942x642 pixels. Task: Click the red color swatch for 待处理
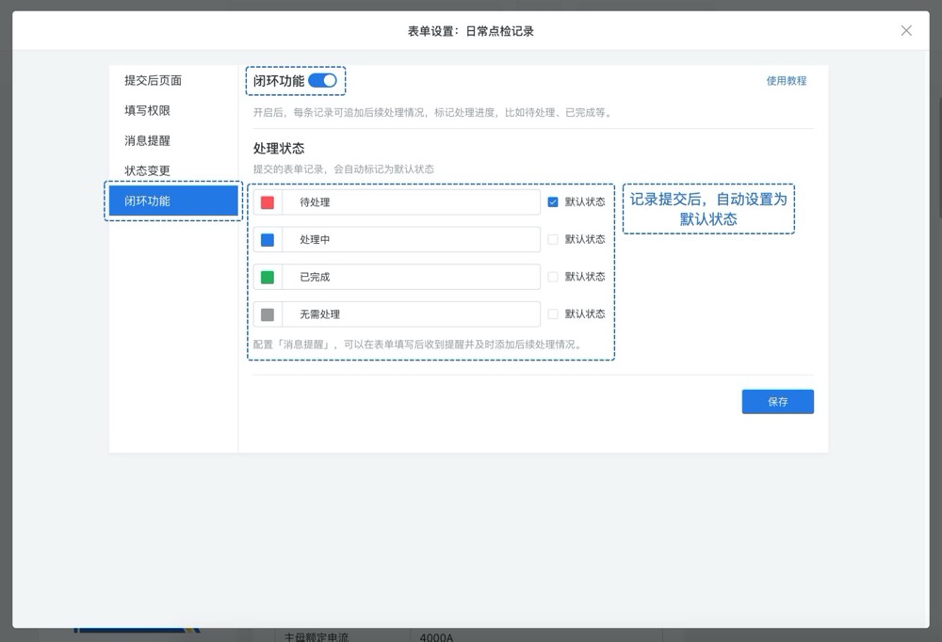pyautogui.click(x=268, y=202)
